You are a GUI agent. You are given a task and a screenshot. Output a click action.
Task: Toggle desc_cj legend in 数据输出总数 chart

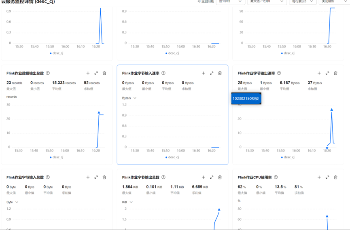[x=57, y=157]
